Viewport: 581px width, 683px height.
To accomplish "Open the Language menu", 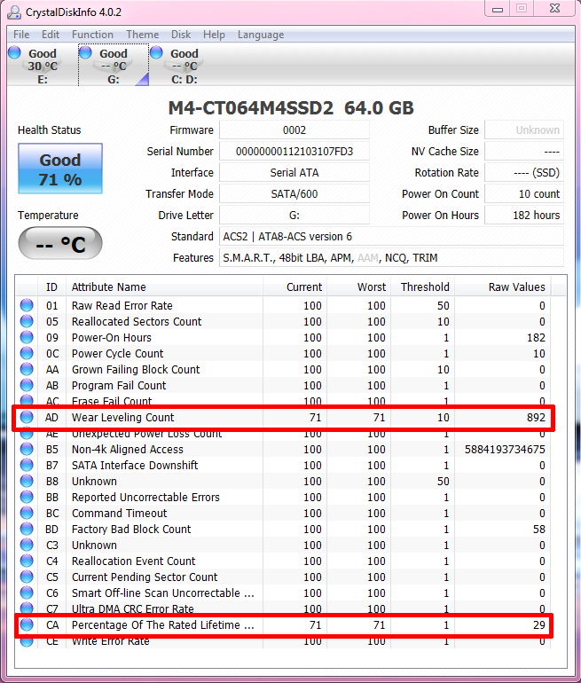I will tap(261, 35).
